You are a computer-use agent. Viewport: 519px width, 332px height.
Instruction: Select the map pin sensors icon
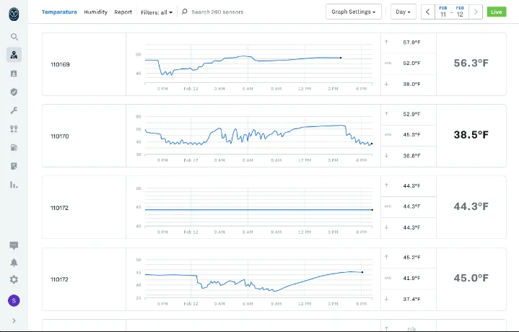coord(14,55)
